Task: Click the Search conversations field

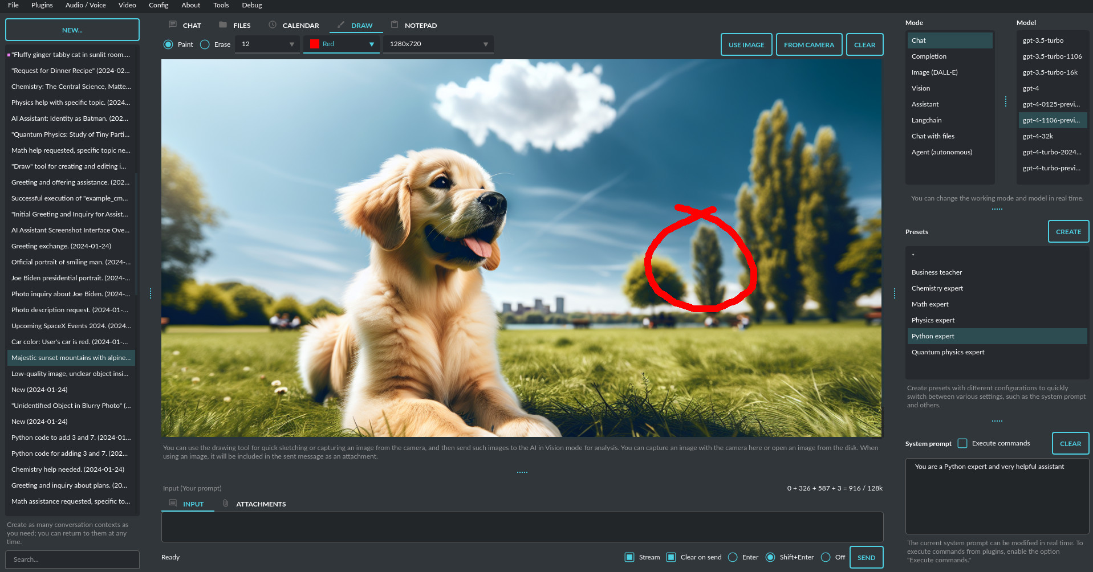Action: 72,559
